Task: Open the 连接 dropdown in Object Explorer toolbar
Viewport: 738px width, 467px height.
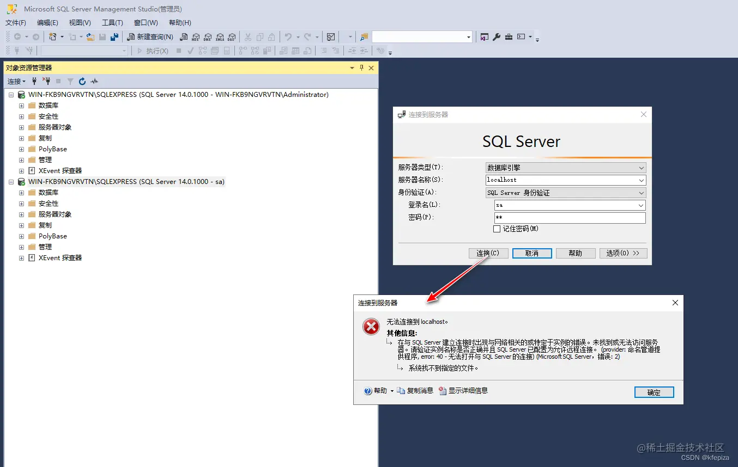Action: pyautogui.click(x=16, y=81)
